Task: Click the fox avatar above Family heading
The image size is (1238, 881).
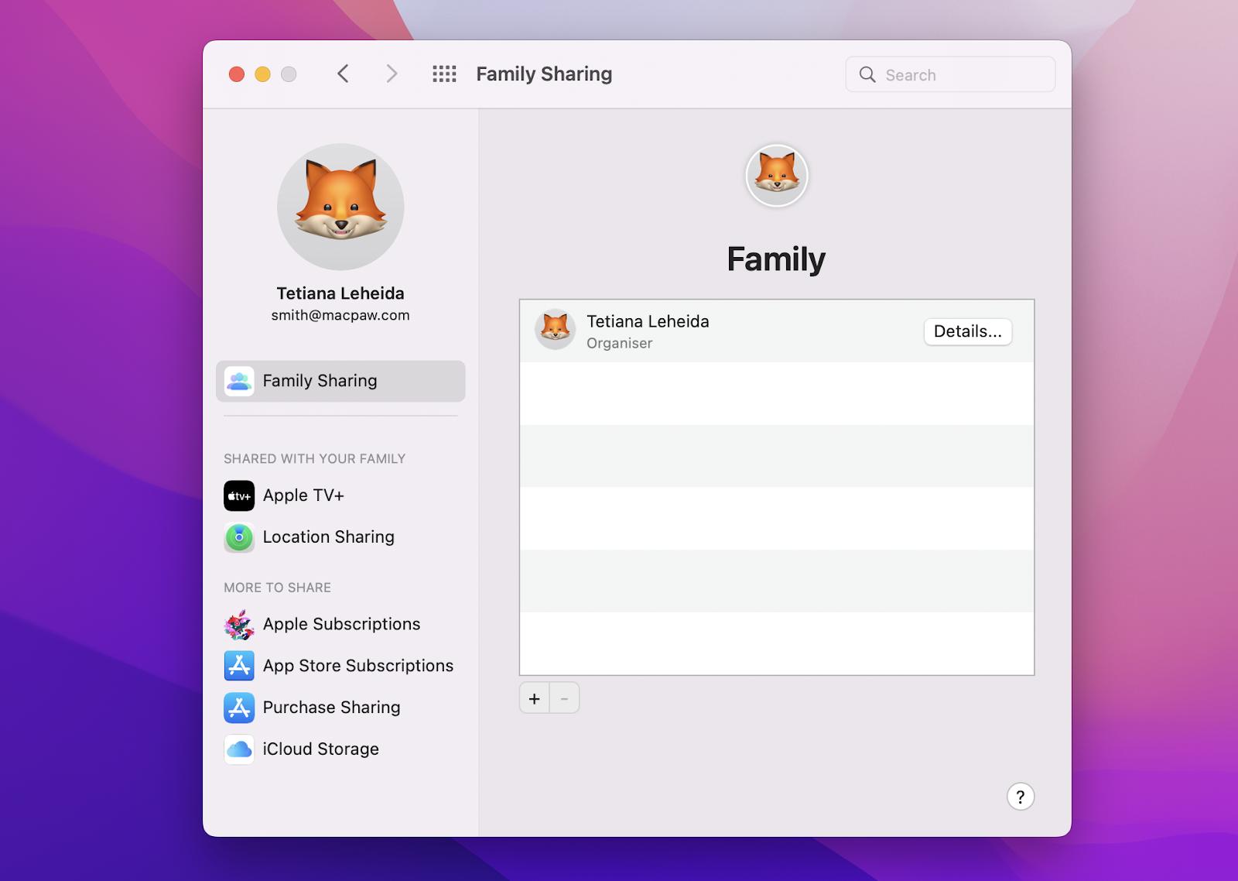Action: pos(777,176)
